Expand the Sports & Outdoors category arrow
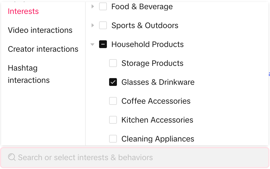Viewport: 270px width, 169px height. tap(93, 25)
